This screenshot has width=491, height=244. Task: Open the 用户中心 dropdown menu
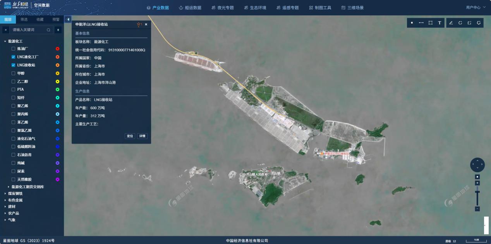[x=476, y=7]
